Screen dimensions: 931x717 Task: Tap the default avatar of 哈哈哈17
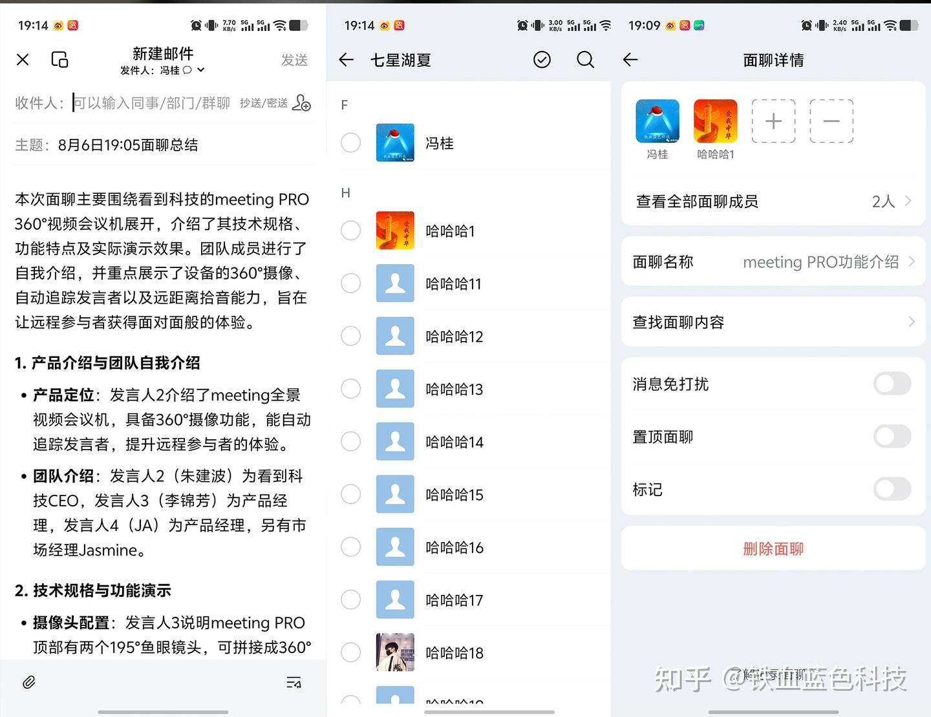coord(395,599)
